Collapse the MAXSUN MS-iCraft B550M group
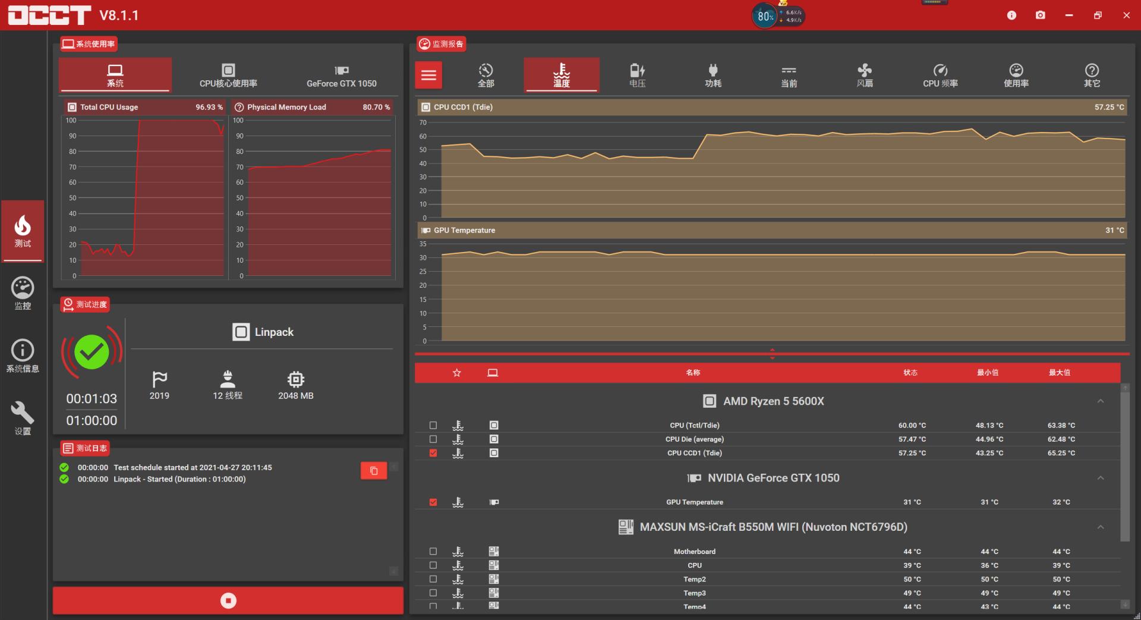Viewport: 1141px width, 620px height. pos(1100,527)
